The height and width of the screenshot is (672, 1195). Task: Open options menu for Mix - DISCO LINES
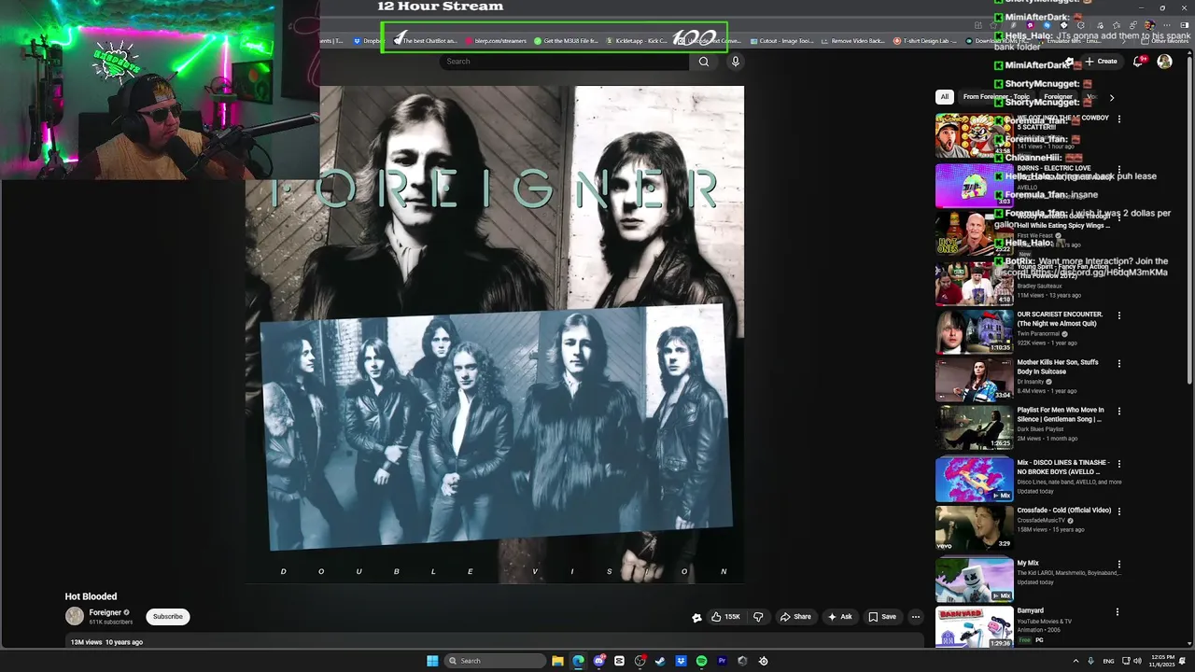pyautogui.click(x=1118, y=464)
